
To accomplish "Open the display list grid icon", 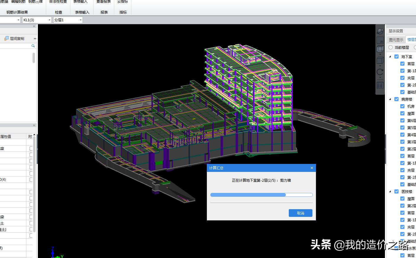I will click(380, 86).
